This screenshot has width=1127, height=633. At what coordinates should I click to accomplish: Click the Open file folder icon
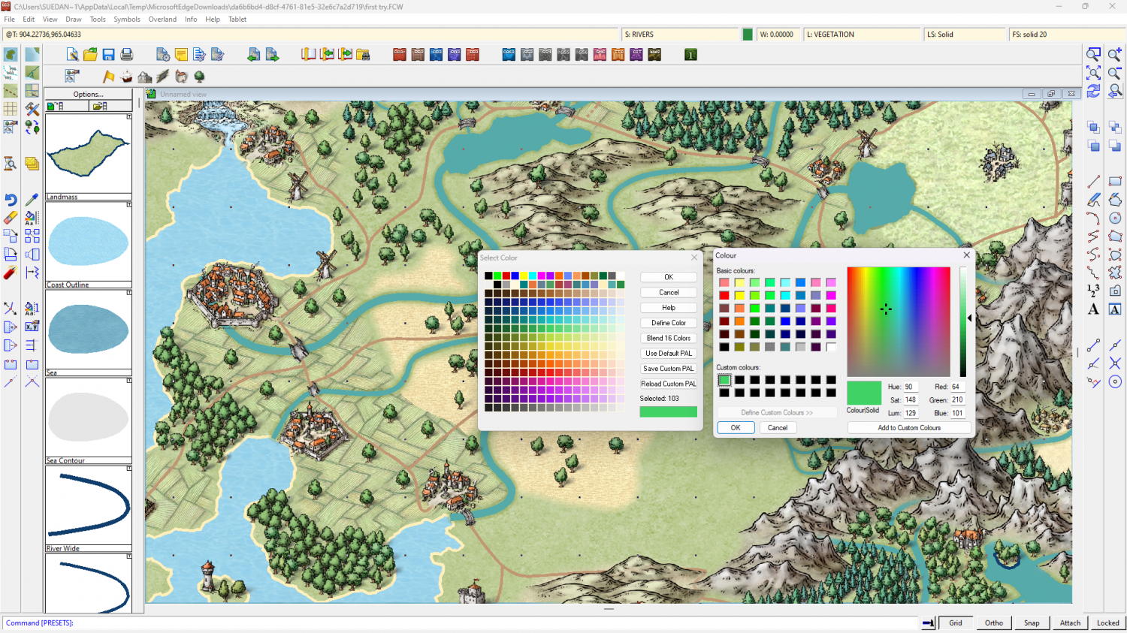(x=90, y=54)
